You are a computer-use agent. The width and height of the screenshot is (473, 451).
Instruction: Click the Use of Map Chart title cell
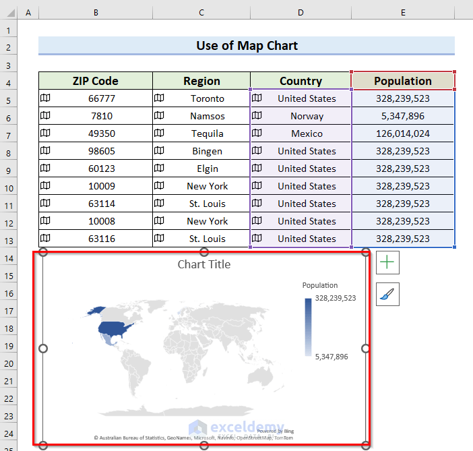pos(247,46)
